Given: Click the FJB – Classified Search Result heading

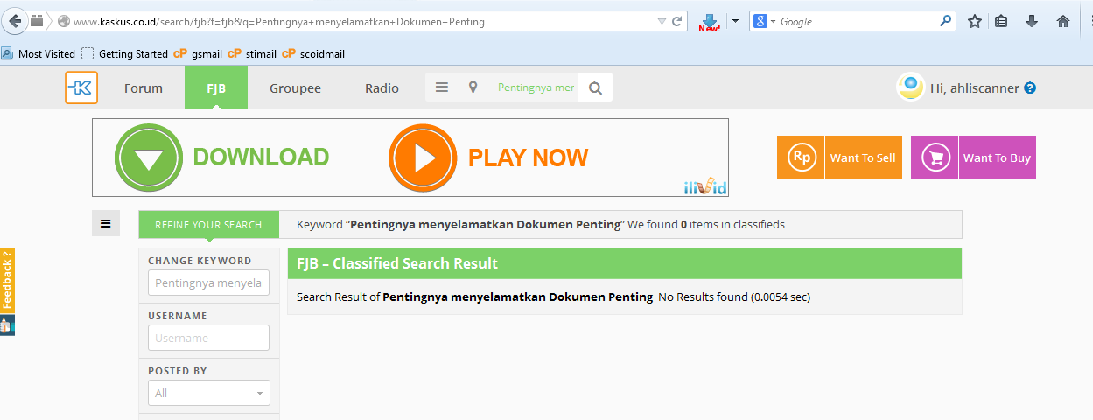Looking at the screenshot, I should click(x=397, y=263).
